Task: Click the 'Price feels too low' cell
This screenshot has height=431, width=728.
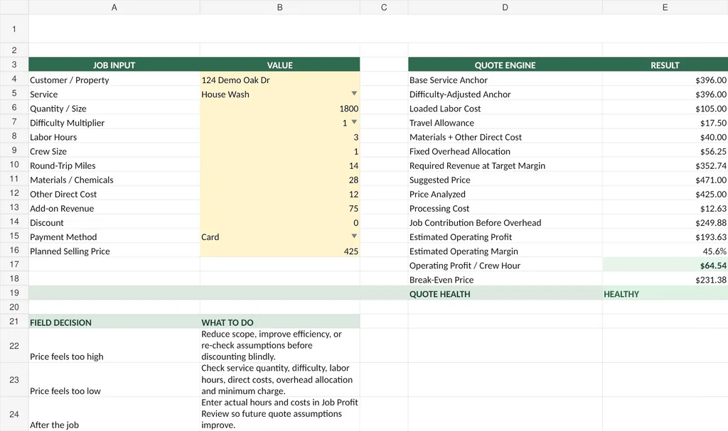Action: click(114, 379)
